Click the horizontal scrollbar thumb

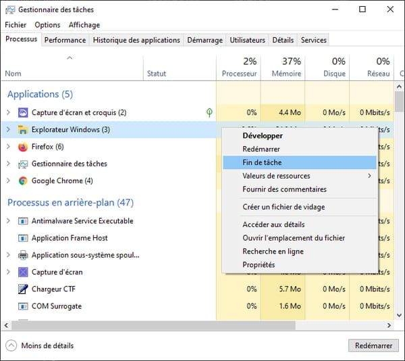click(x=153, y=326)
